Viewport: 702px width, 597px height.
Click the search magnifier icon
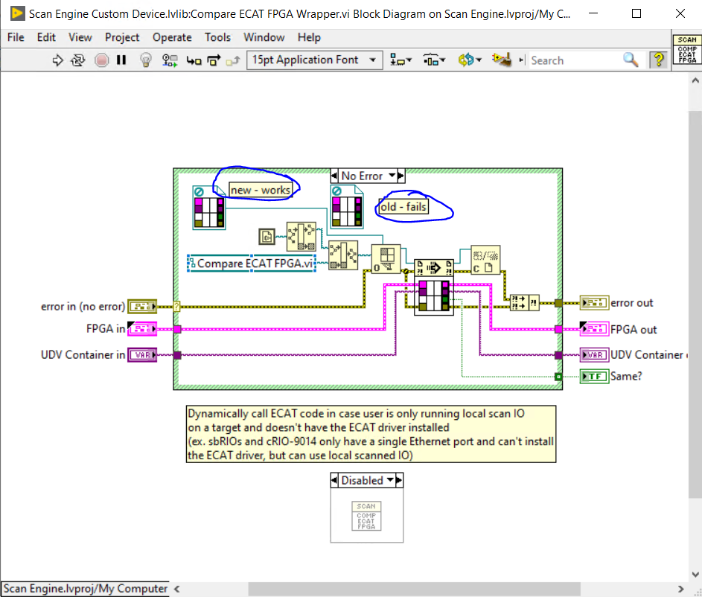point(631,60)
